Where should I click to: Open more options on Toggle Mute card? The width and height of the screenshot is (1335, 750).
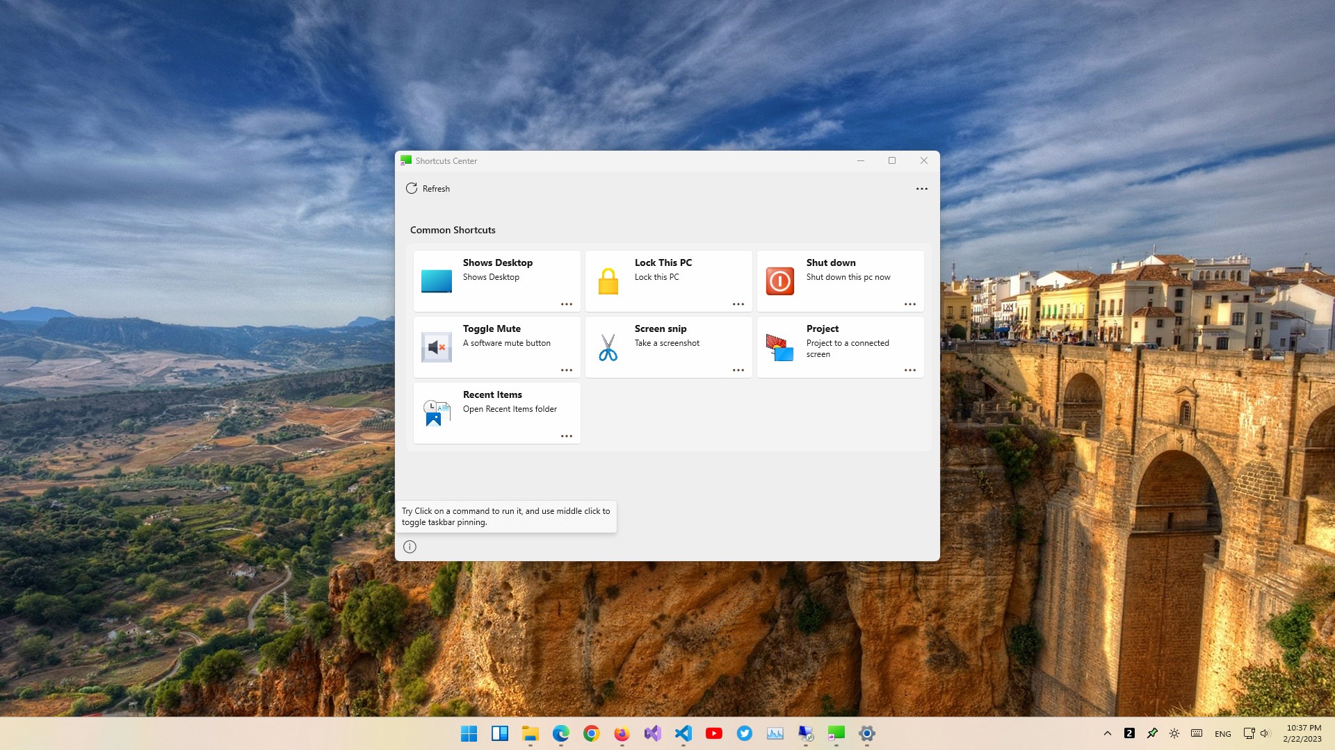tap(567, 370)
